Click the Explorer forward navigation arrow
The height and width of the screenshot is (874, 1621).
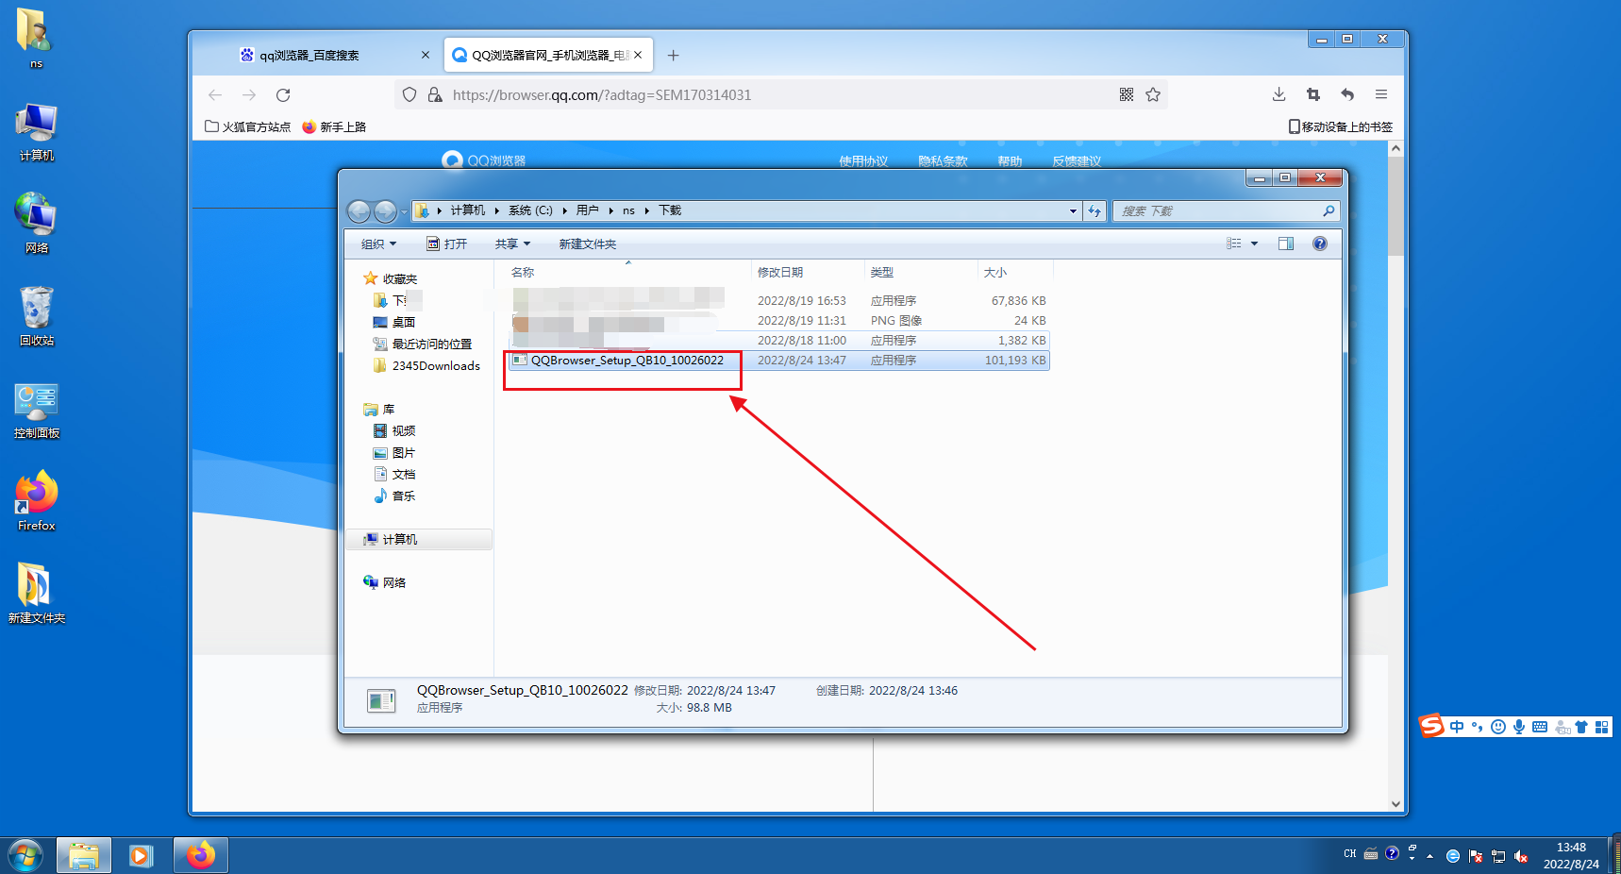[x=385, y=211]
